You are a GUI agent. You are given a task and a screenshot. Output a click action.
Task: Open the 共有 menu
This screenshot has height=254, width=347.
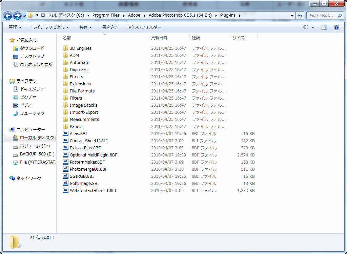[x=86, y=27]
